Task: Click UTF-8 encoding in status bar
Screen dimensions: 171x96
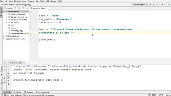Action: point(161,95)
